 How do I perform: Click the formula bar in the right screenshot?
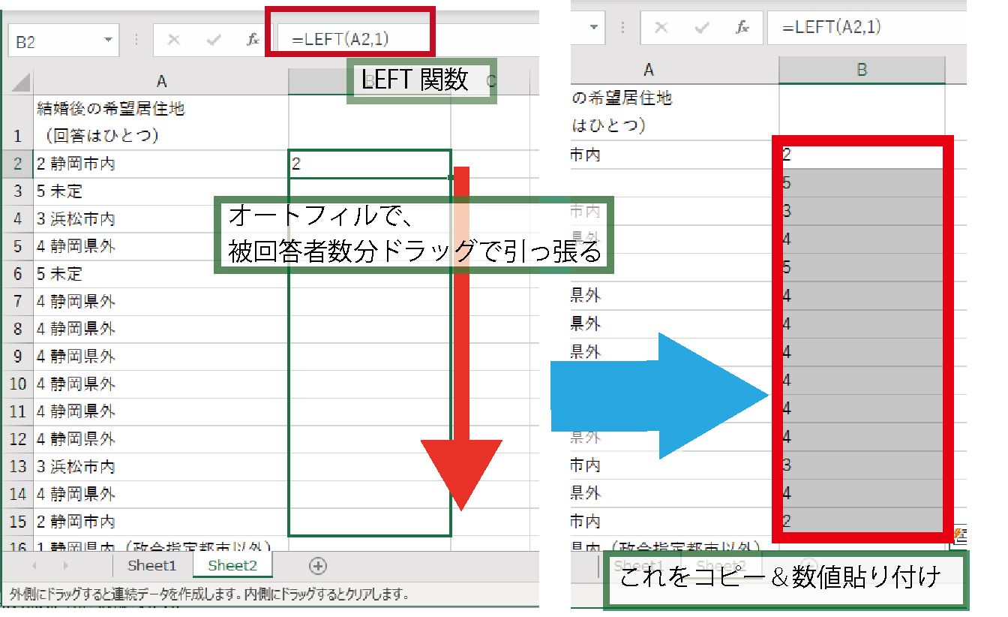(866, 28)
